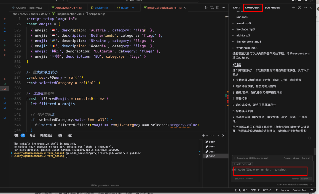The width and height of the screenshot is (319, 194).
Task: Click the Vue icon on AppLayout.vue tab
Action: (53, 7)
